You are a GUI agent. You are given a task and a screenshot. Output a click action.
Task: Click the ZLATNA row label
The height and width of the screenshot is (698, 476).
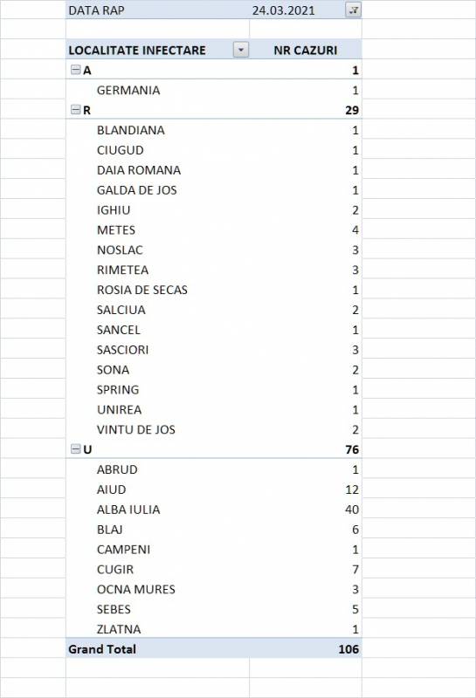pyautogui.click(x=119, y=629)
